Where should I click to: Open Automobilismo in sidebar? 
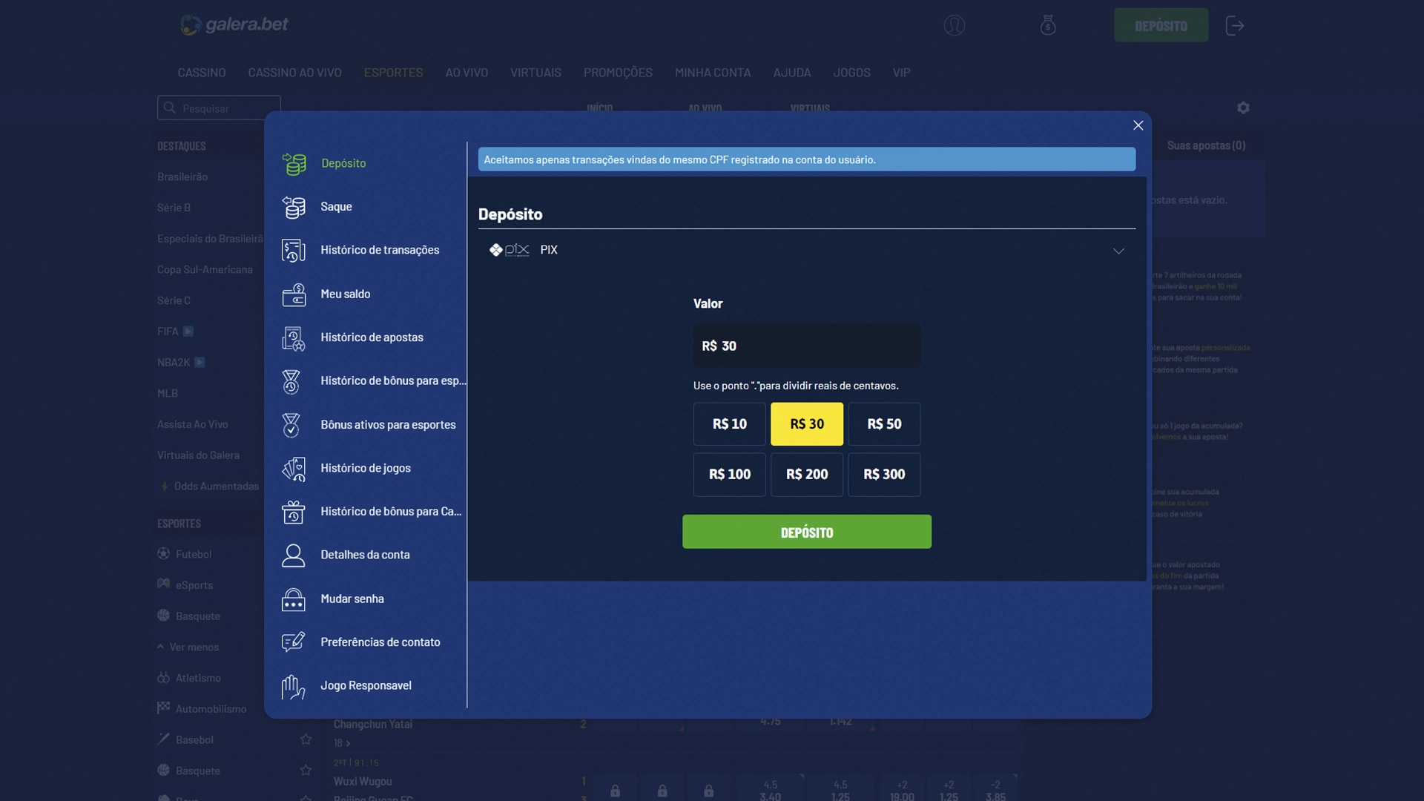(x=211, y=709)
